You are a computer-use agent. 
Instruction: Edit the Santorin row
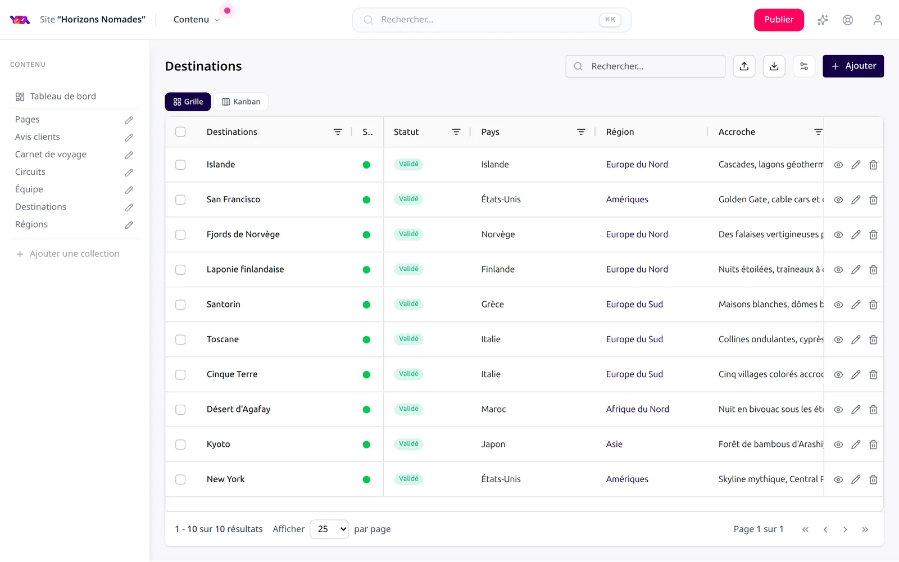(856, 305)
